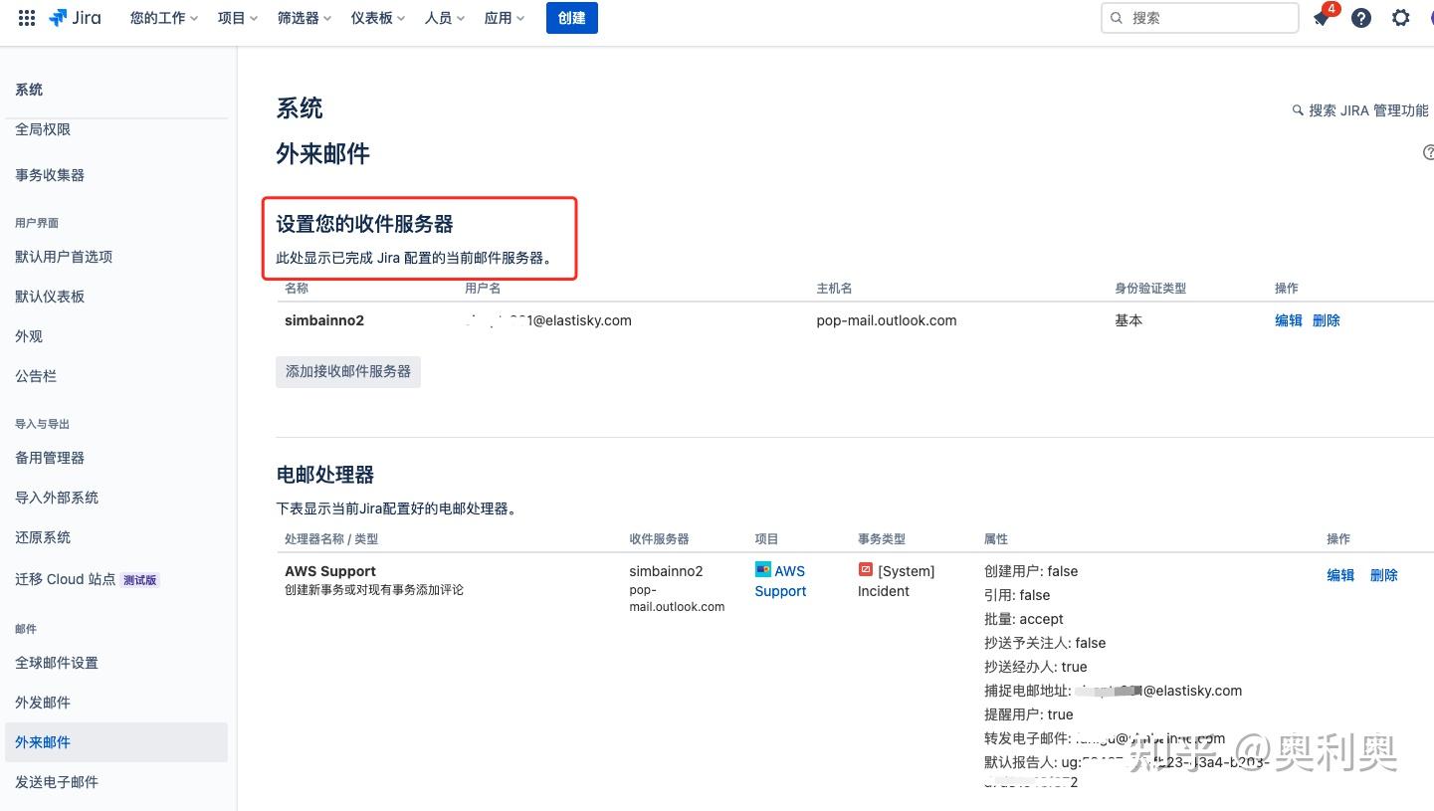Open the 人员 dropdown menu
The image size is (1434, 811).
point(445,18)
